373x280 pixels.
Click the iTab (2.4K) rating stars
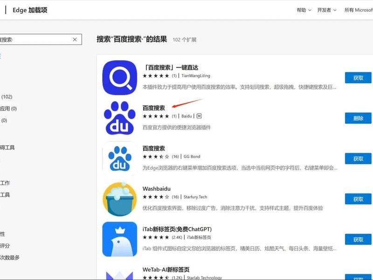point(156,238)
